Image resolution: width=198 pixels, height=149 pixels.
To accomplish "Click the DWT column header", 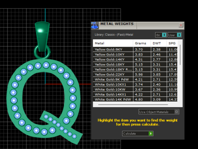I will click(x=158, y=43).
